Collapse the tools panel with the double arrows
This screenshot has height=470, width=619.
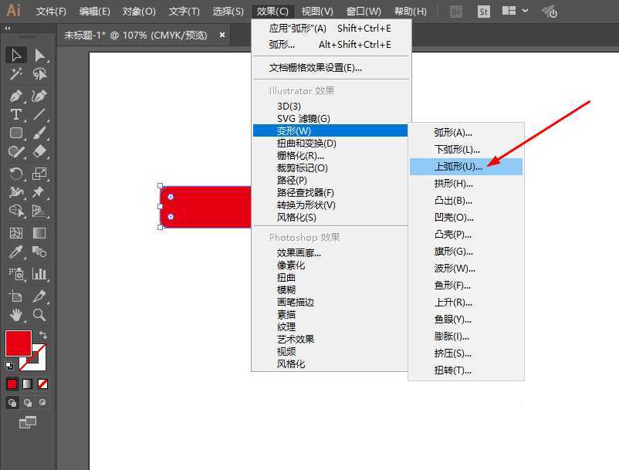click(8, 28)
